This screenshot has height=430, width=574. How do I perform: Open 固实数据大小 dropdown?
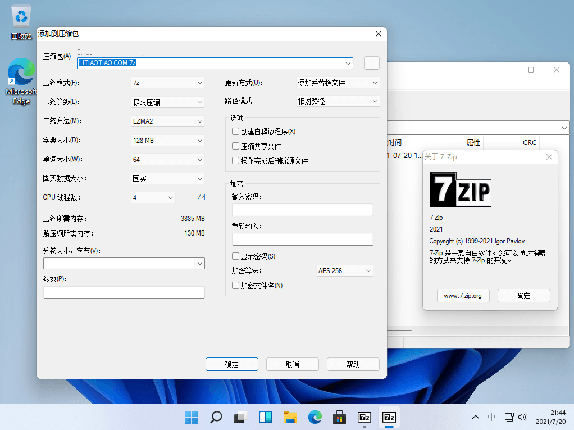[x=168, y=178]
